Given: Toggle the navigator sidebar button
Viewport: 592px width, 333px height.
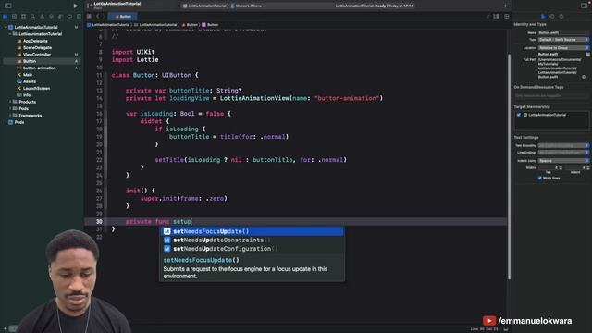Looking at the screenshot, I should coord(7,6).
